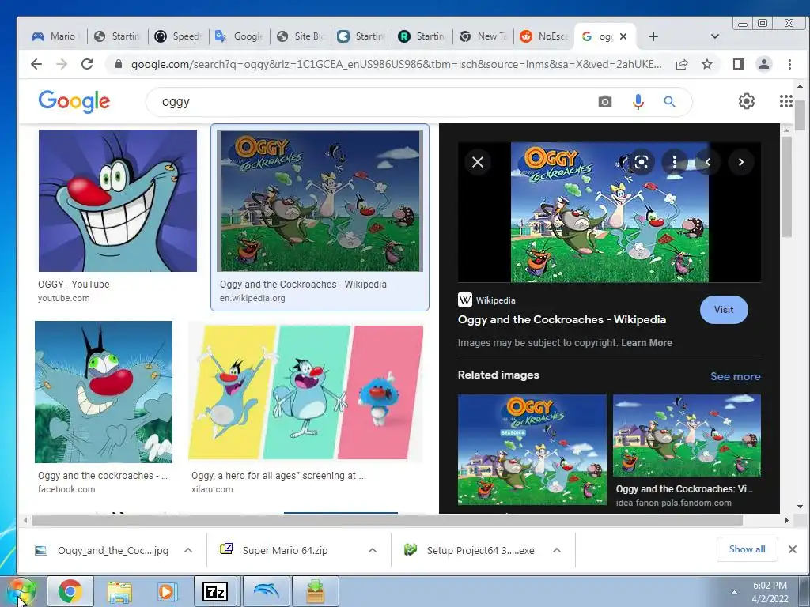Close the image preview panel
Viewport: 810px width, 607px height.
(478, 162)
